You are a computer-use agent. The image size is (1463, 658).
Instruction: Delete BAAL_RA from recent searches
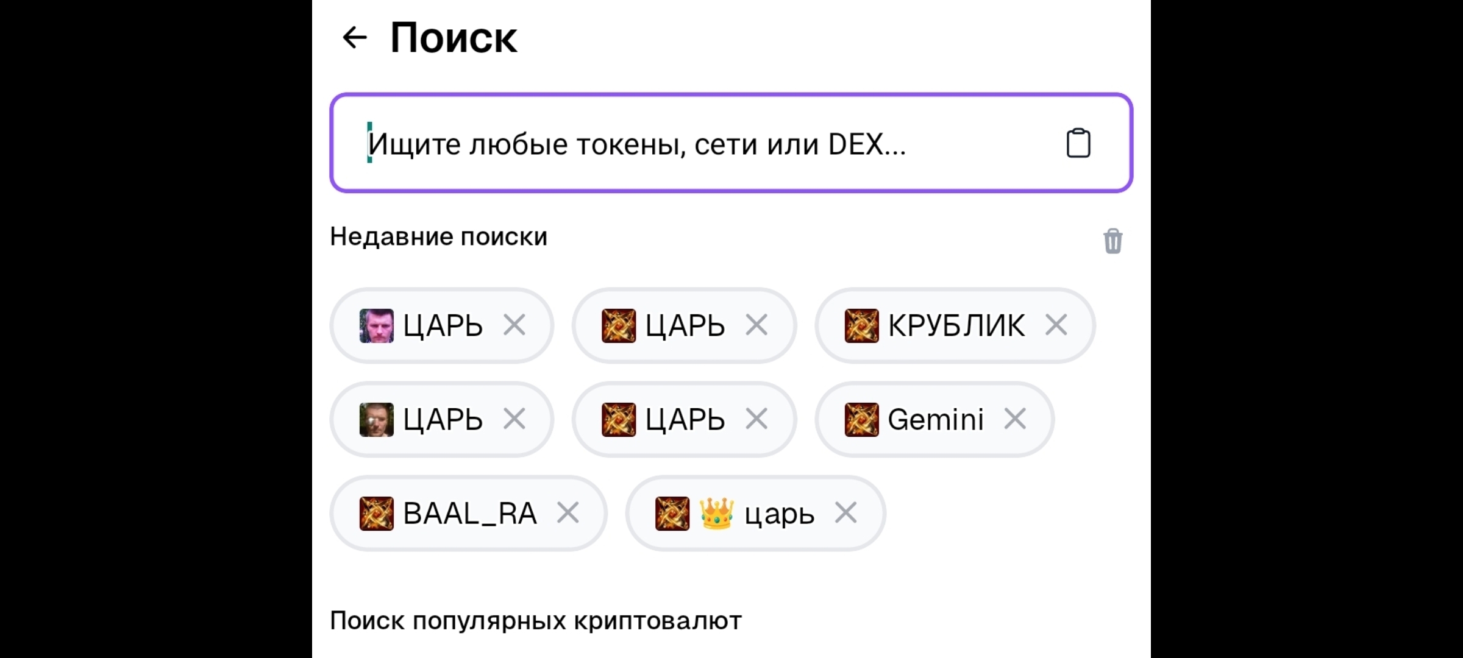tap(568, 513)
